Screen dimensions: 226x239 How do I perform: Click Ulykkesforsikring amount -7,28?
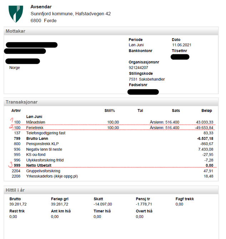click(209, 160)
